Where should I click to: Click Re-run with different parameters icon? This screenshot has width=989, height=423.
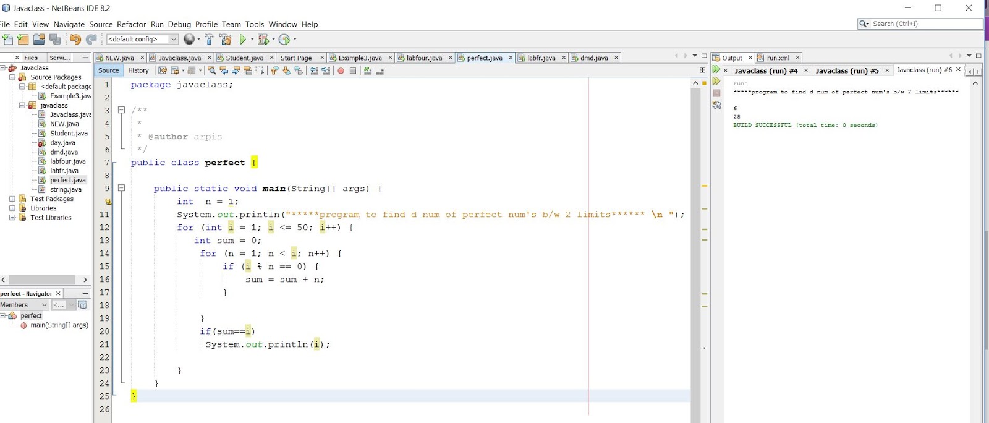tap(716, 81)
